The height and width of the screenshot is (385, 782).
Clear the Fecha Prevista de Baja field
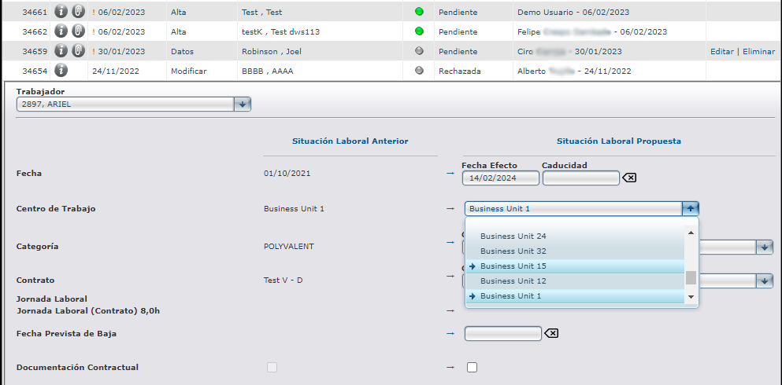point(551,334)
